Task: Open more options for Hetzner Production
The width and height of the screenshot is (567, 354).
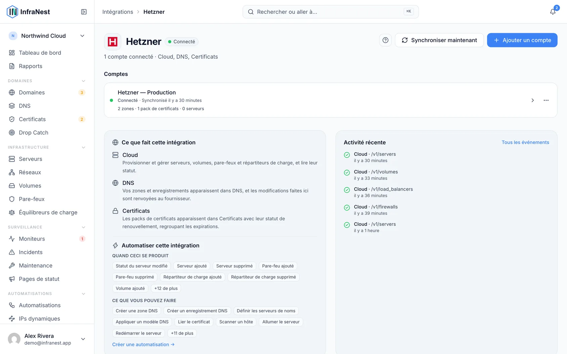Action: (546, 100)
